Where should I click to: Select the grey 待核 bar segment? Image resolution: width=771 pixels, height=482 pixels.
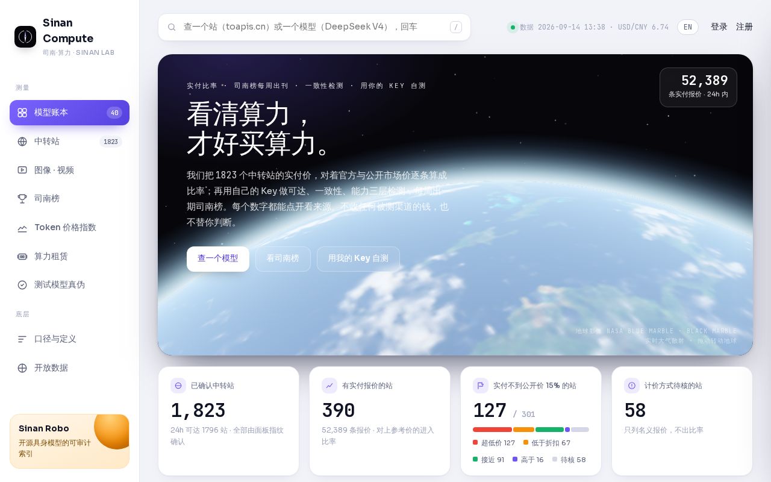point(580,430)
